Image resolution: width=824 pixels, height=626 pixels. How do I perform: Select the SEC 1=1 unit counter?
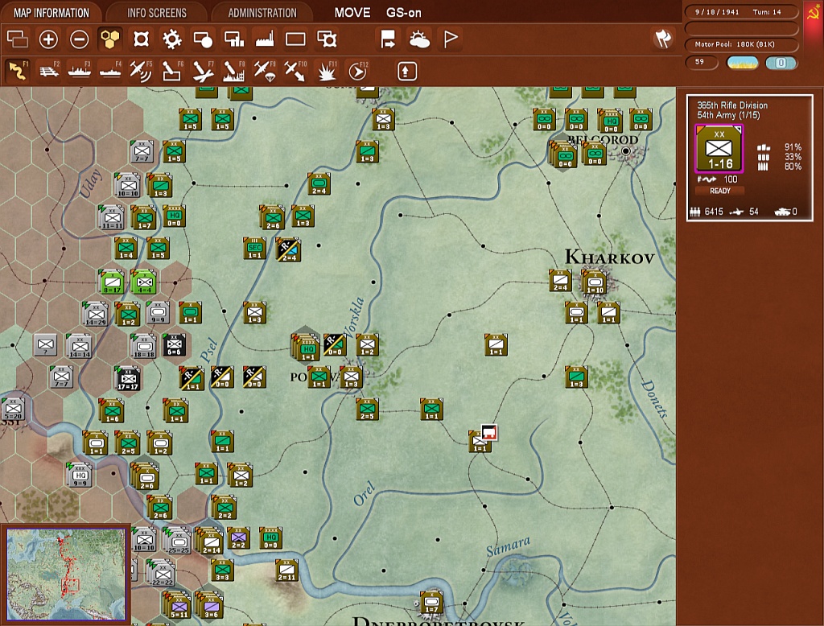click(254, 248)
